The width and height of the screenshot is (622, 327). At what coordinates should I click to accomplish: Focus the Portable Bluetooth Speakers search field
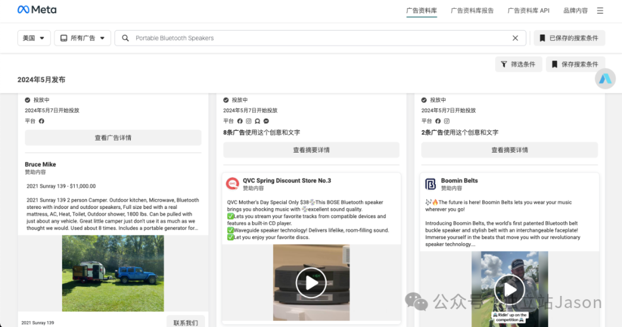tap(320, 38)
